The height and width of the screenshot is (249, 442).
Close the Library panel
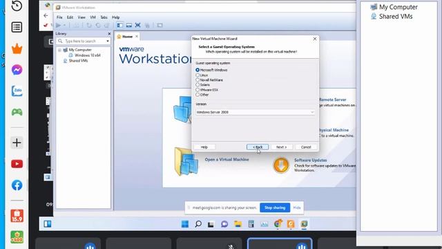pos(109,34)
